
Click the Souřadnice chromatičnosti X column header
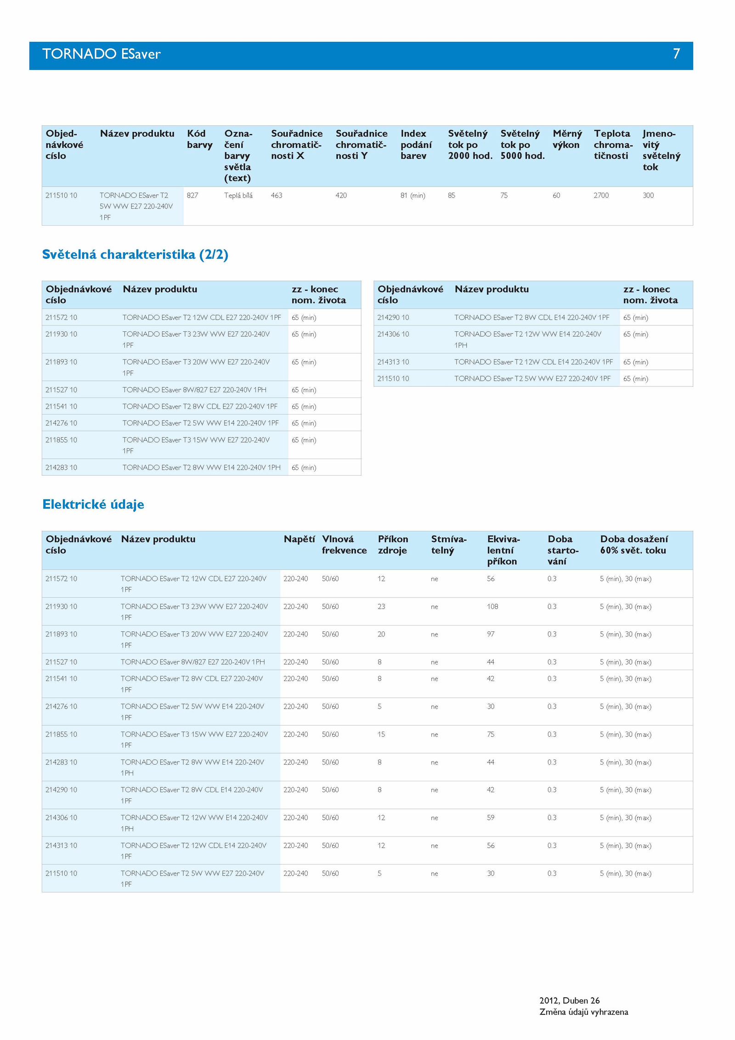pyautogui.click(x=297, y=145)
